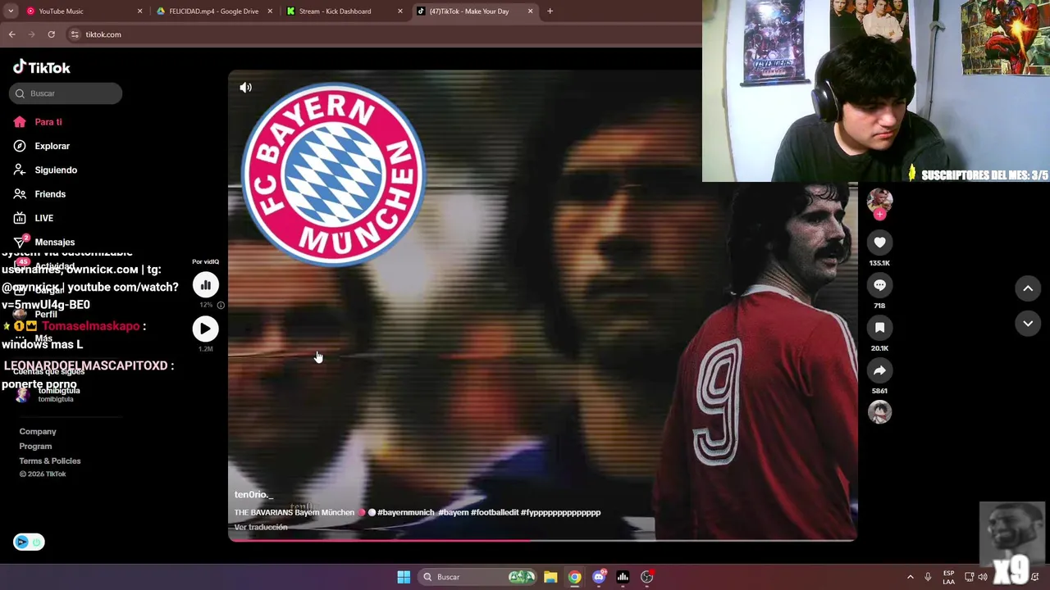Click the vidIQ play count button

click(205, 329)
